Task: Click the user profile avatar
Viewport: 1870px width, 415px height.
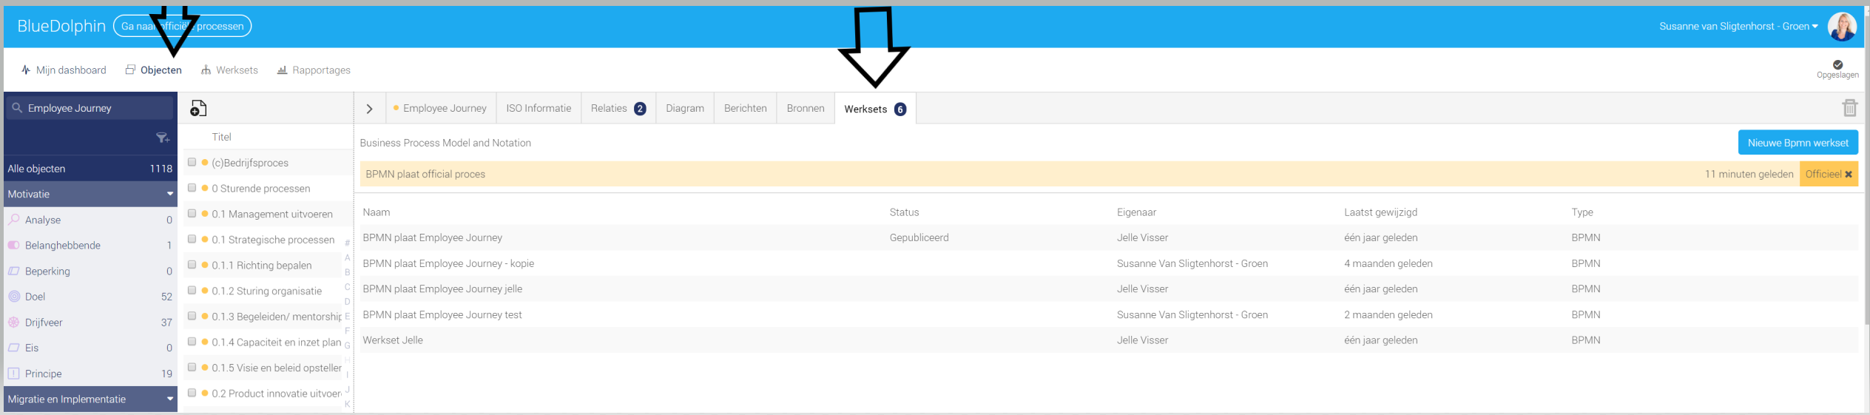Action: click(1842, 27)
